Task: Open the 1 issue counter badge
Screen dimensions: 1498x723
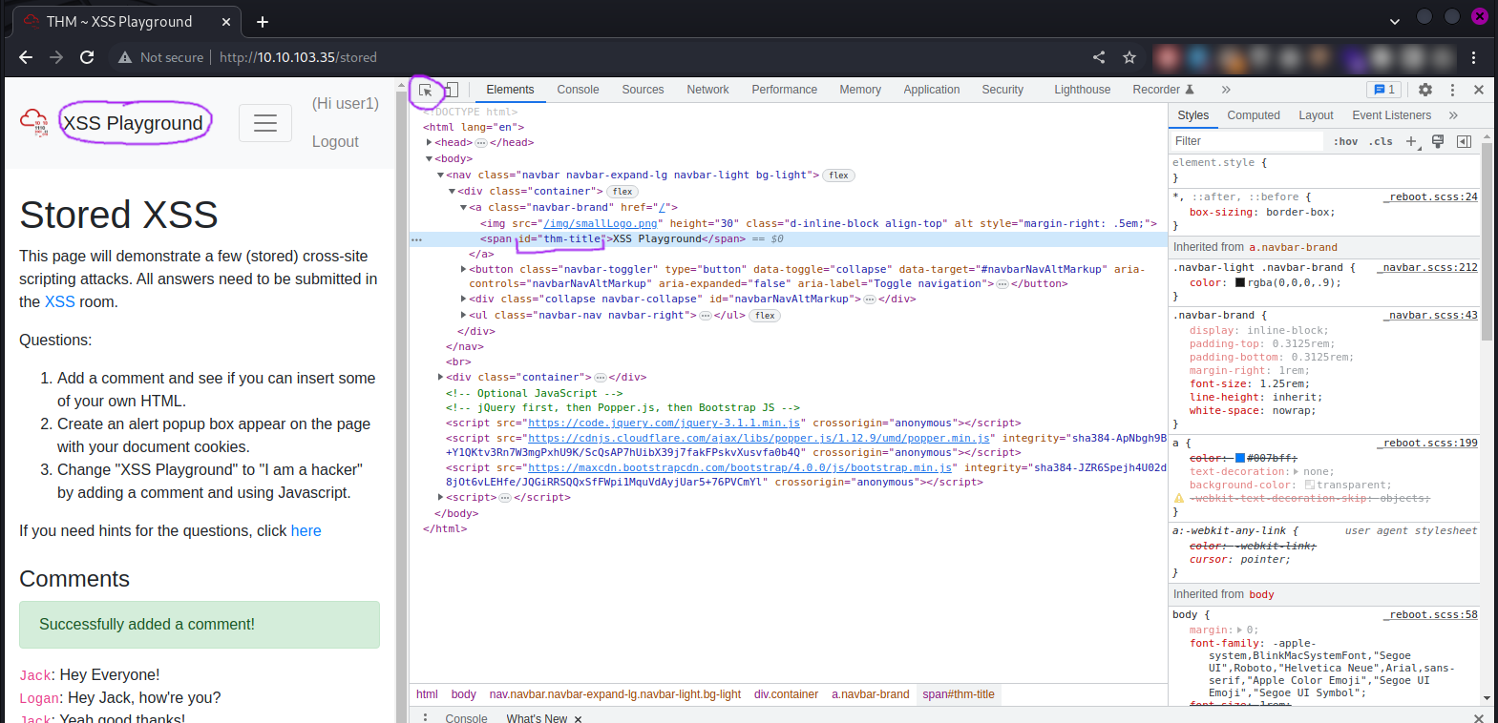Action: click(x=1383, y=90)
